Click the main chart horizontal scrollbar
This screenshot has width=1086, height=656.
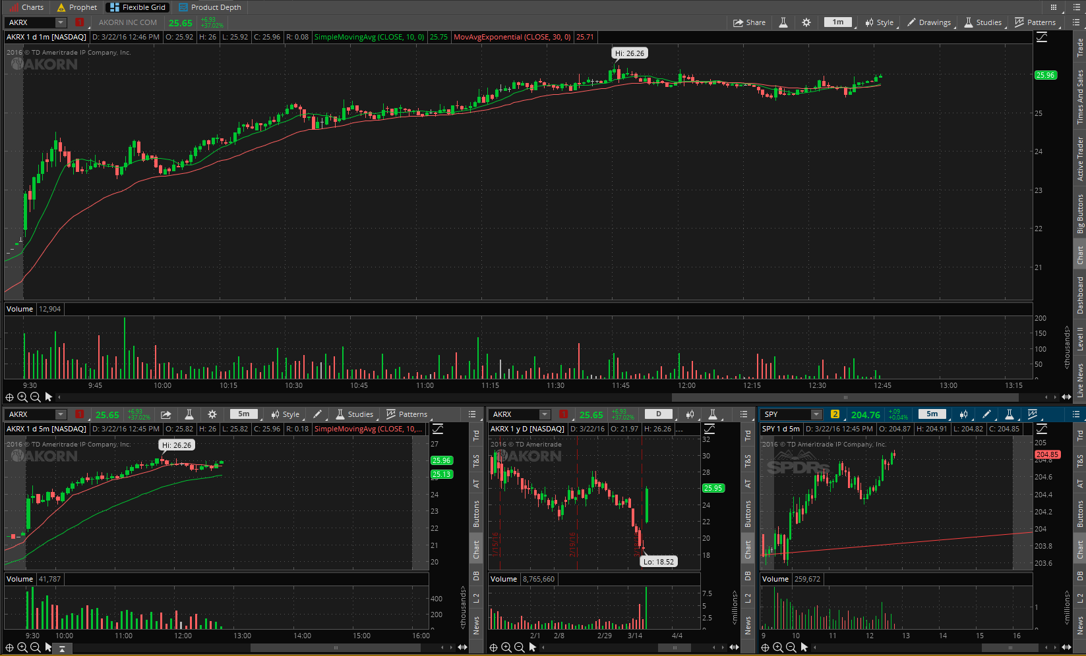coord(845,397)
